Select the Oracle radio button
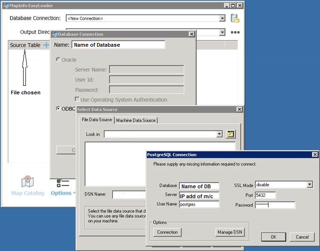Viewport: 320px width, 251px height. pos(58,60)
